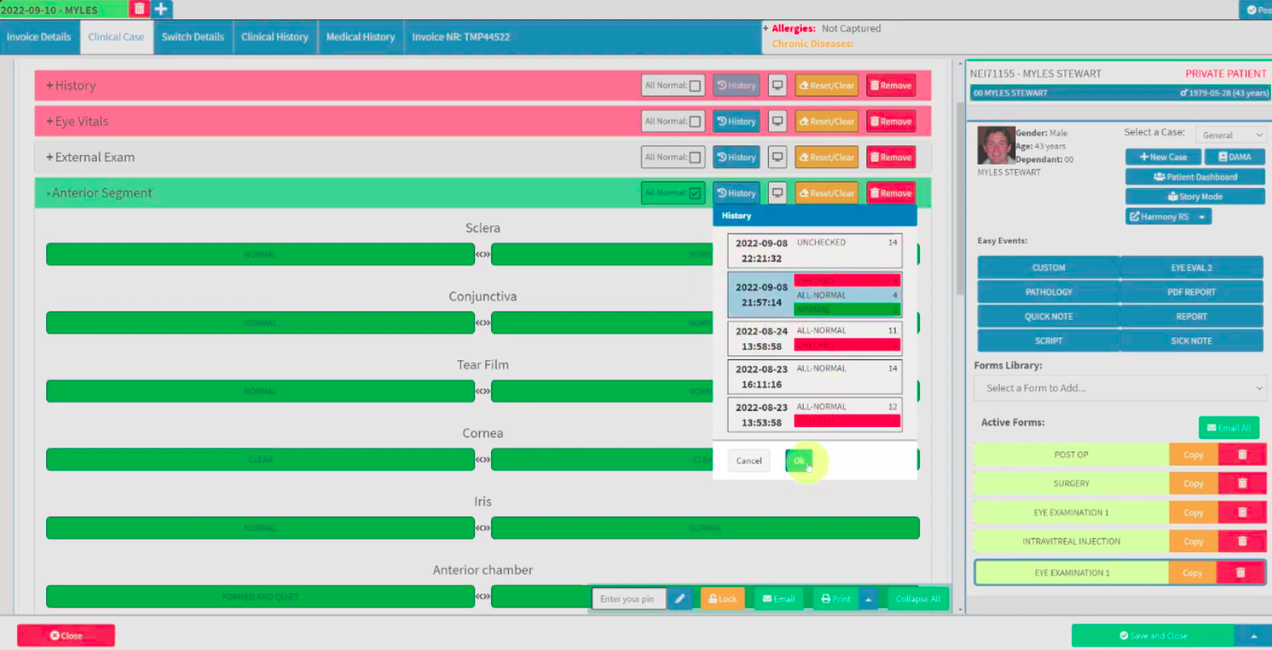Delete the SURGERY form
The image size is (1272, 650).
coord(1242,484)
